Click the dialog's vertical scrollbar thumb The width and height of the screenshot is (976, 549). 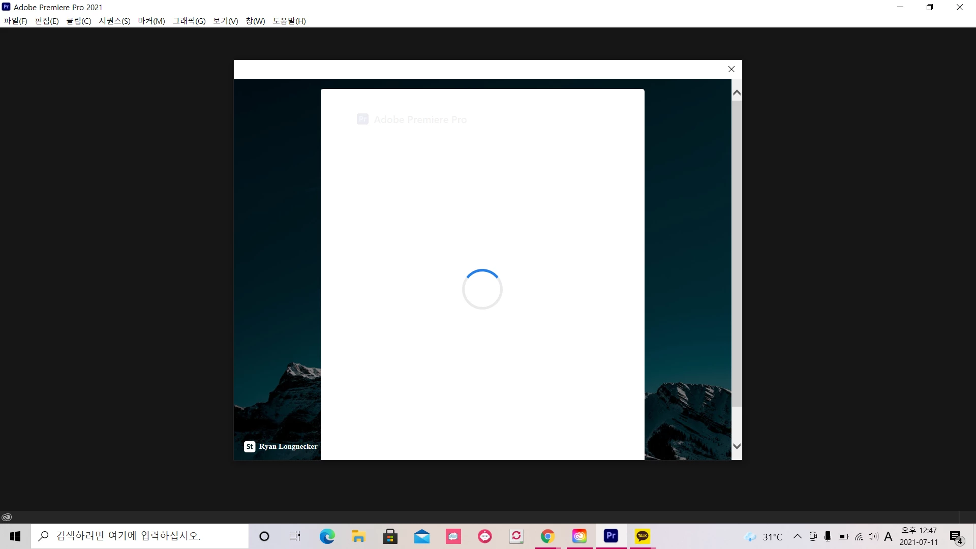click(737, 254)
